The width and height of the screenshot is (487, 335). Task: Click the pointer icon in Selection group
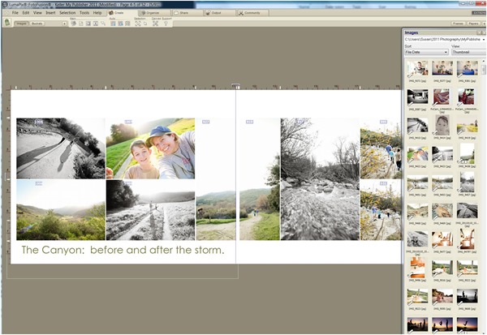(x=145, y=24)
